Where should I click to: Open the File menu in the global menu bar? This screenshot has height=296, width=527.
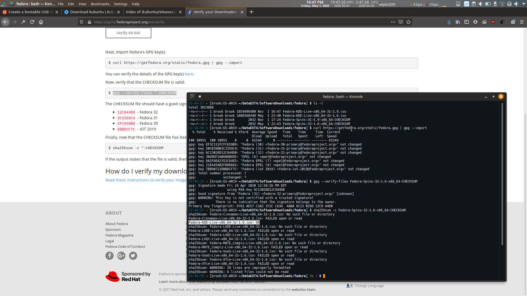[x=61, y=4]
